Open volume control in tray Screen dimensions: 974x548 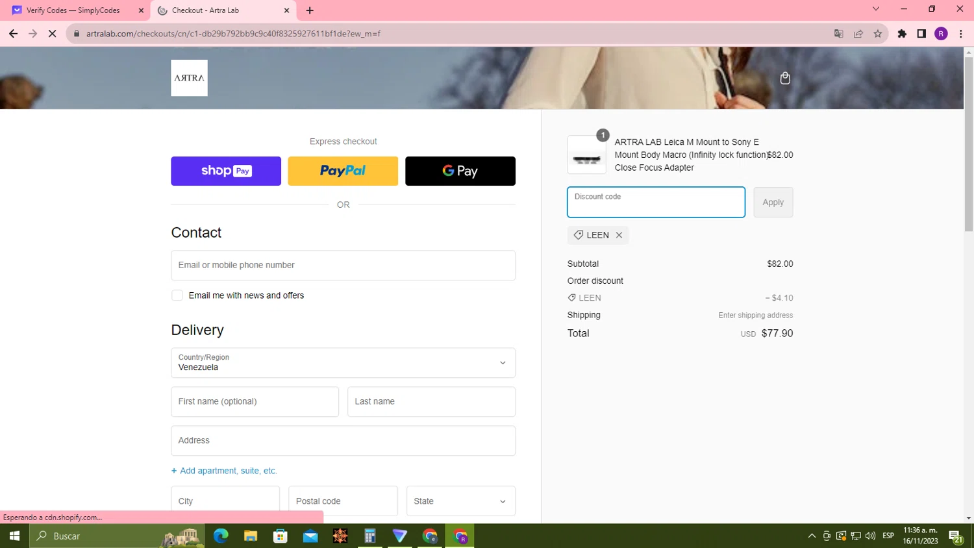click(x=871, y=536)
